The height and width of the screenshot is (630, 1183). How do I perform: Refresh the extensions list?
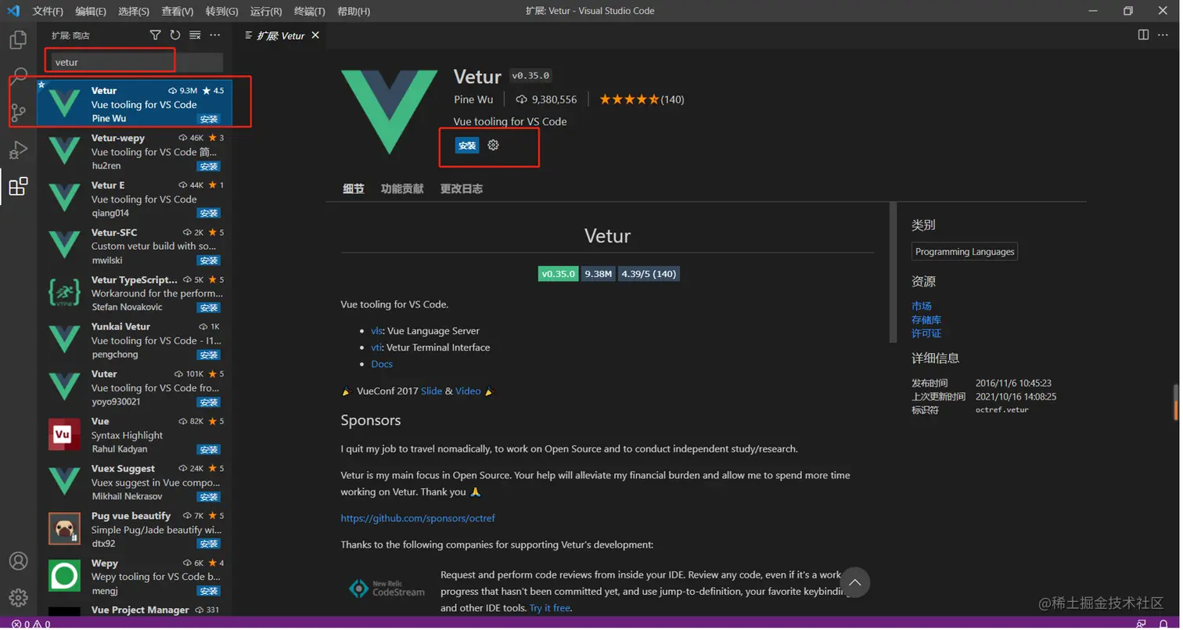click(175, 35)
